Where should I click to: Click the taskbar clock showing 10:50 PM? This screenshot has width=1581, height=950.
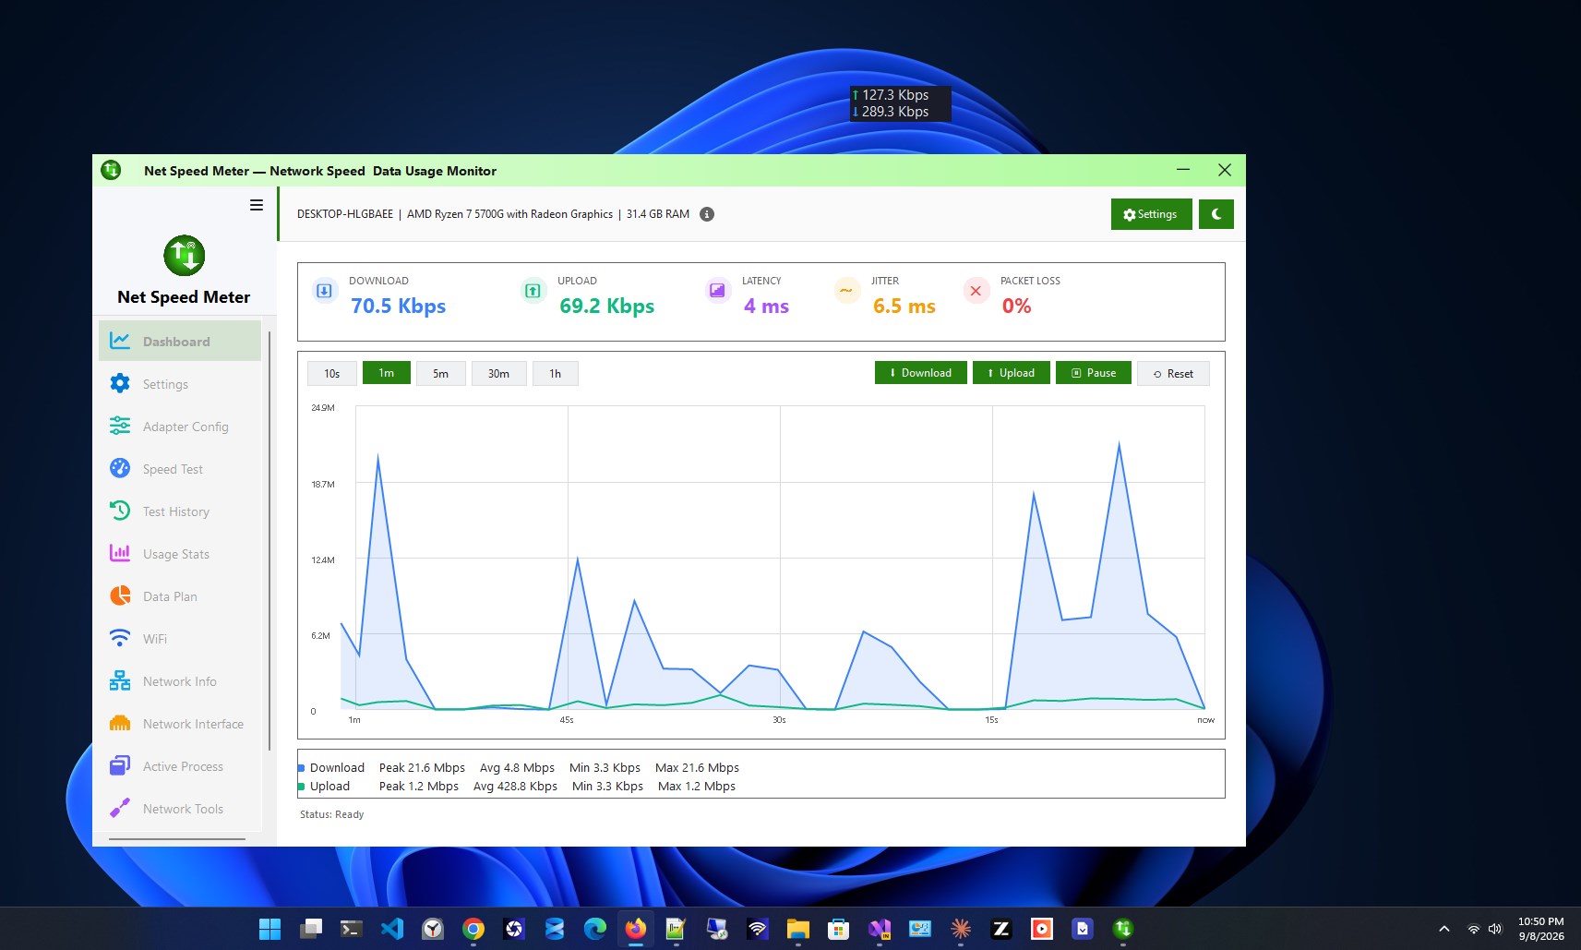(x=1541, y=929)
